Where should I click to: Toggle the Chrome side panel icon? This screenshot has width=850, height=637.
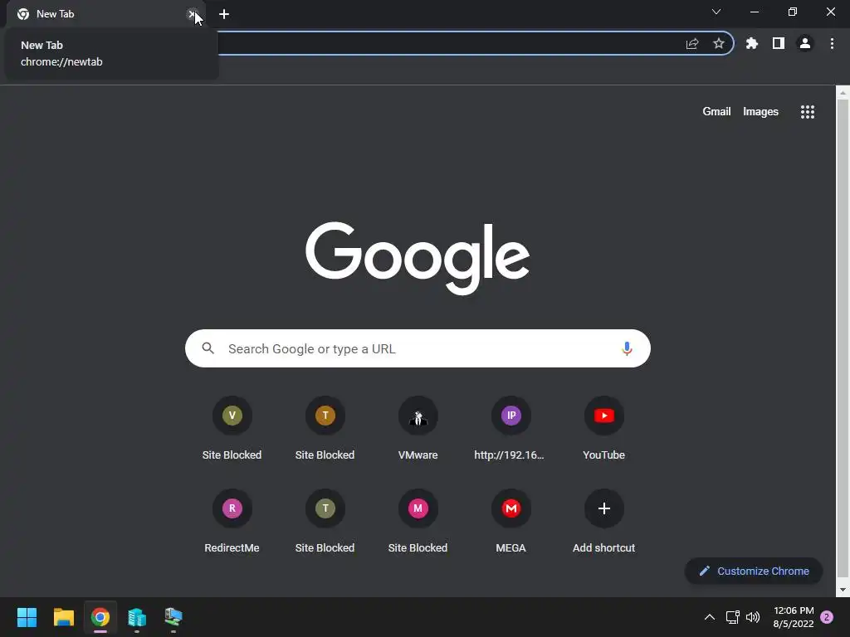(x=778, y=43)
